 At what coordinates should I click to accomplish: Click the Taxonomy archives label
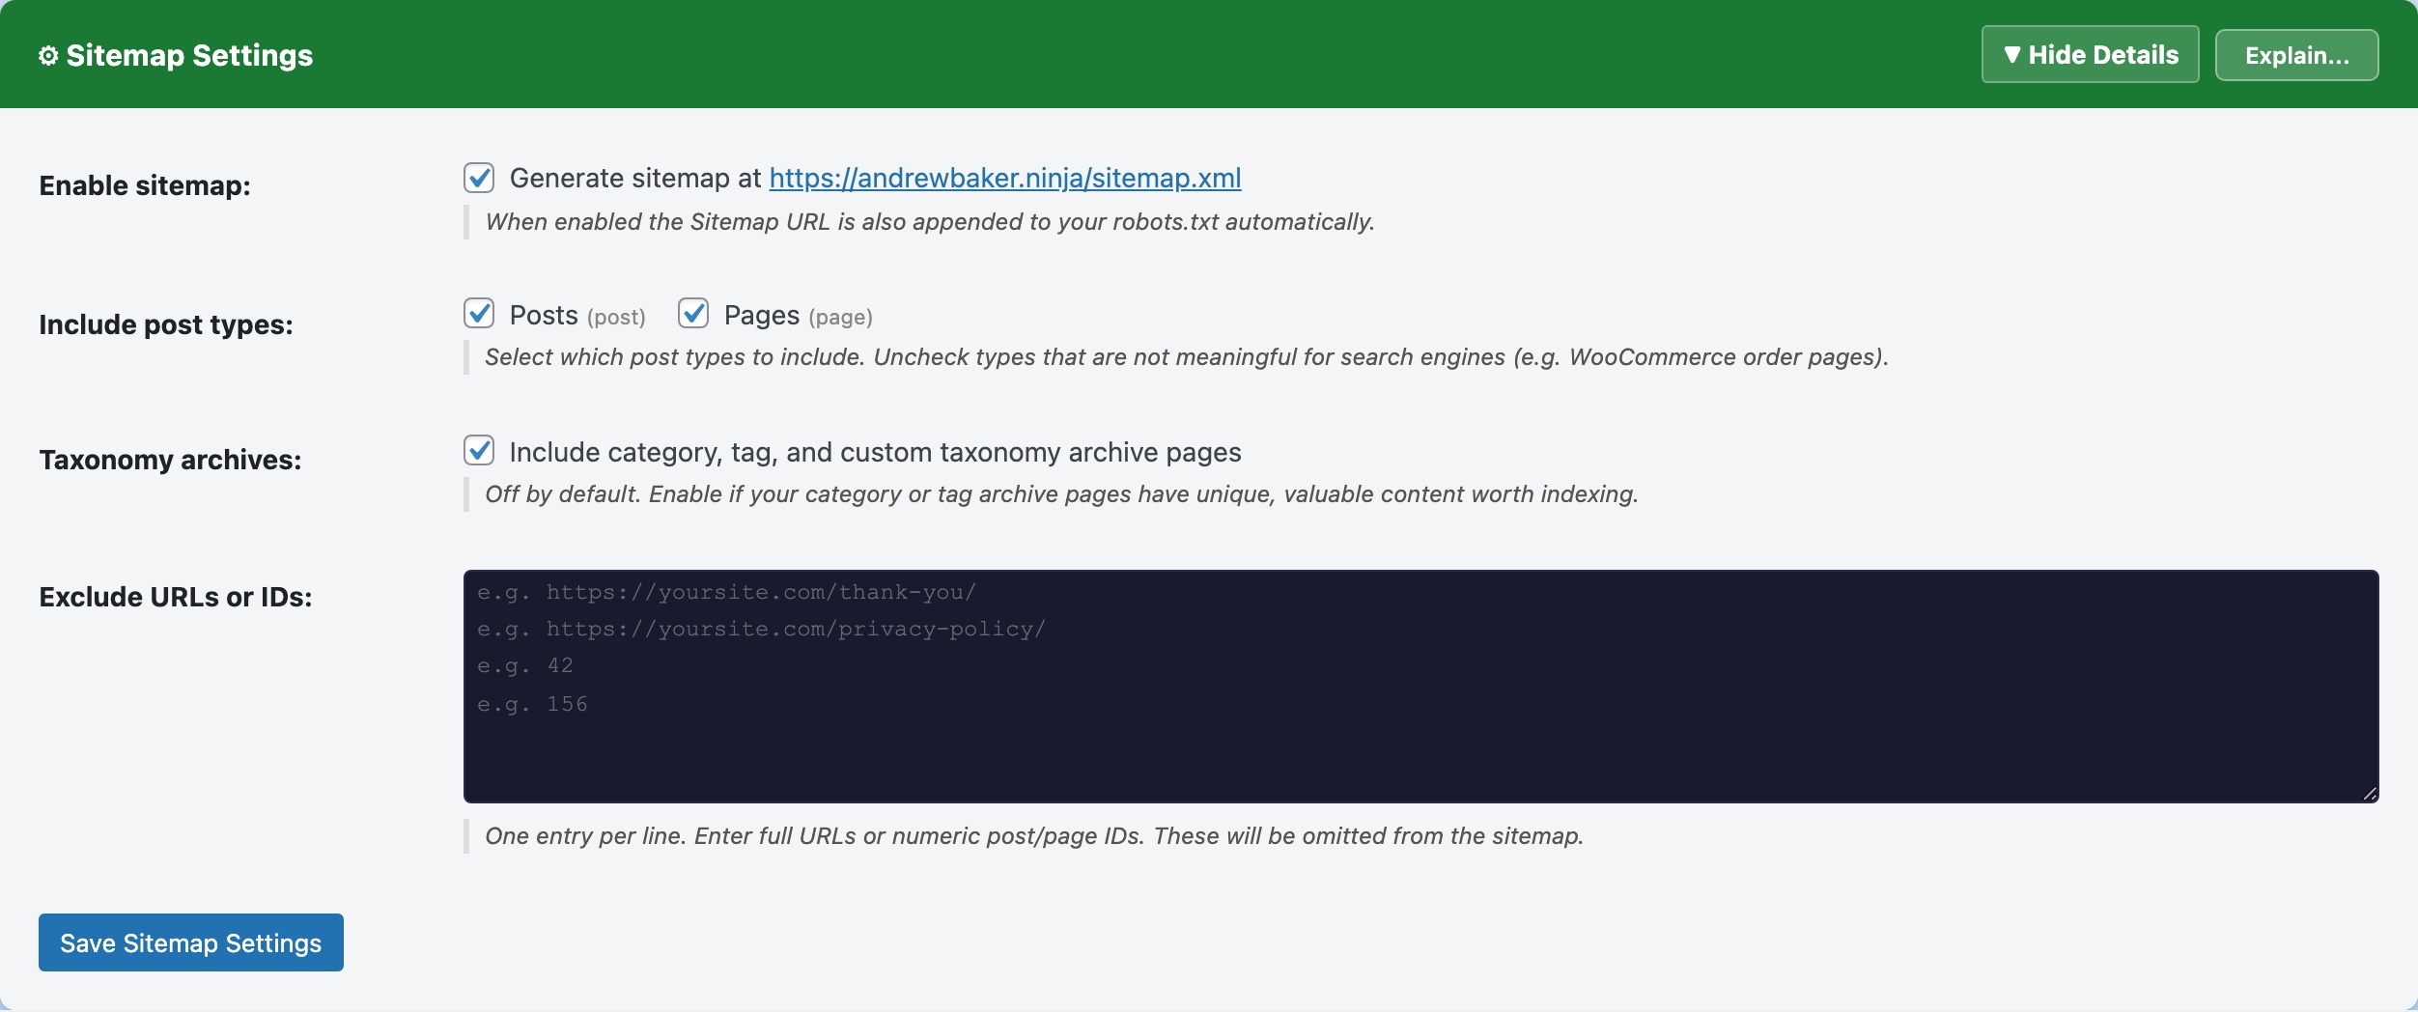click(171, 460)
